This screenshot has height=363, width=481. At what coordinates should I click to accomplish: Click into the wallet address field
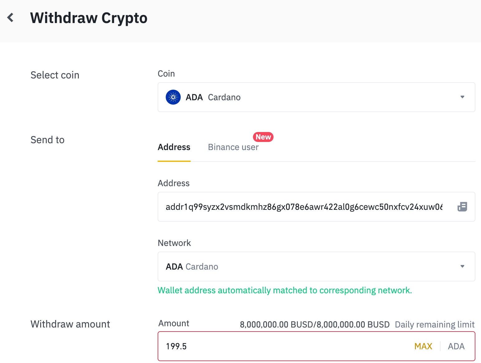[304, 207]
